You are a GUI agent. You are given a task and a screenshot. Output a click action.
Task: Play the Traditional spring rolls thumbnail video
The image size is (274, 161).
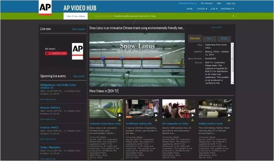click(156, 115)
